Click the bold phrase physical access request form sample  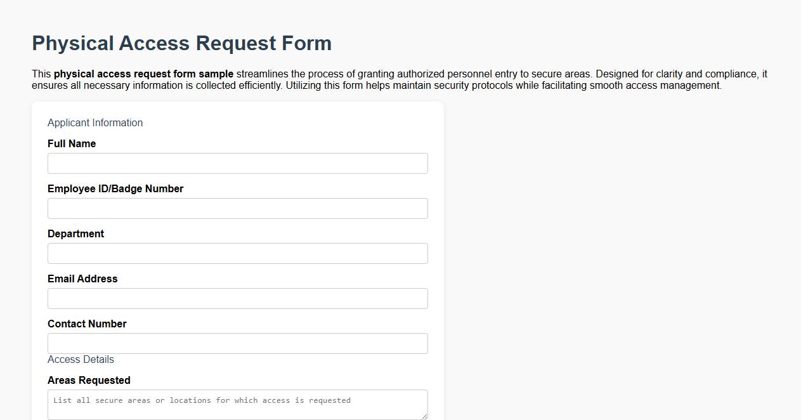(x=143, y=74)
